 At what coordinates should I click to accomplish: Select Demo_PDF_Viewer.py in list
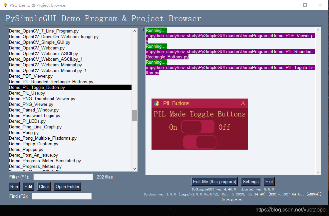coord(70,76)
